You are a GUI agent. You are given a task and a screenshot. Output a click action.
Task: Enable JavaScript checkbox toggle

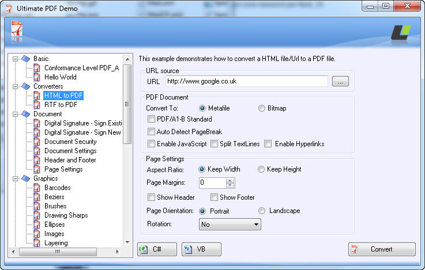point(151,144)
